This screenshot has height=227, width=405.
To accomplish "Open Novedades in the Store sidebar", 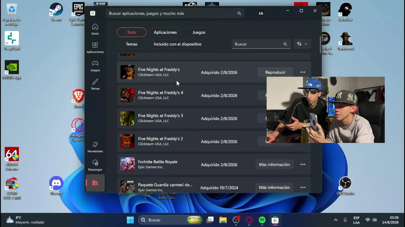I will [x=95, y=147].
